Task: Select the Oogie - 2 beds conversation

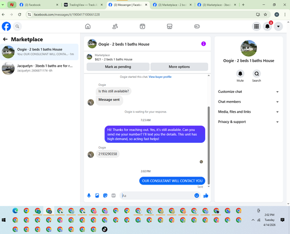Action: pyautogui.click(x=39, y=52)
